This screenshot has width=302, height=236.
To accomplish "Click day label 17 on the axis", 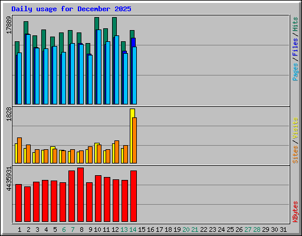I will point(159,230).
